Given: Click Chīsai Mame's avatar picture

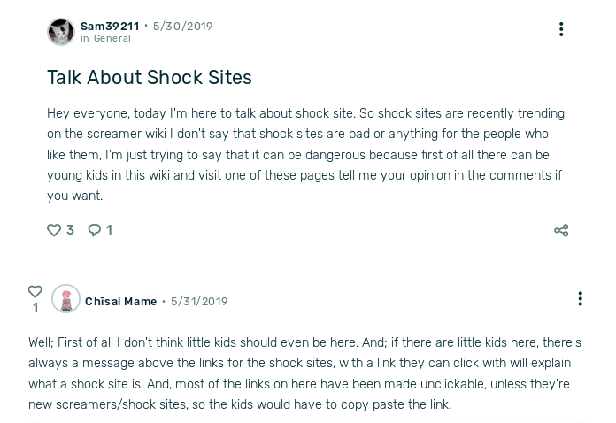Looking at the screenshot, I should (65, 300).
